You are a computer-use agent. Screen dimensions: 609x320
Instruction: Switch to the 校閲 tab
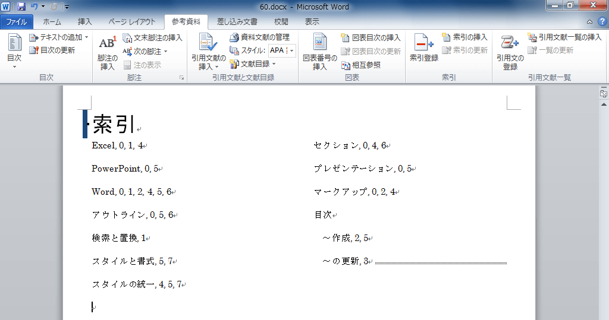point(281,22)
